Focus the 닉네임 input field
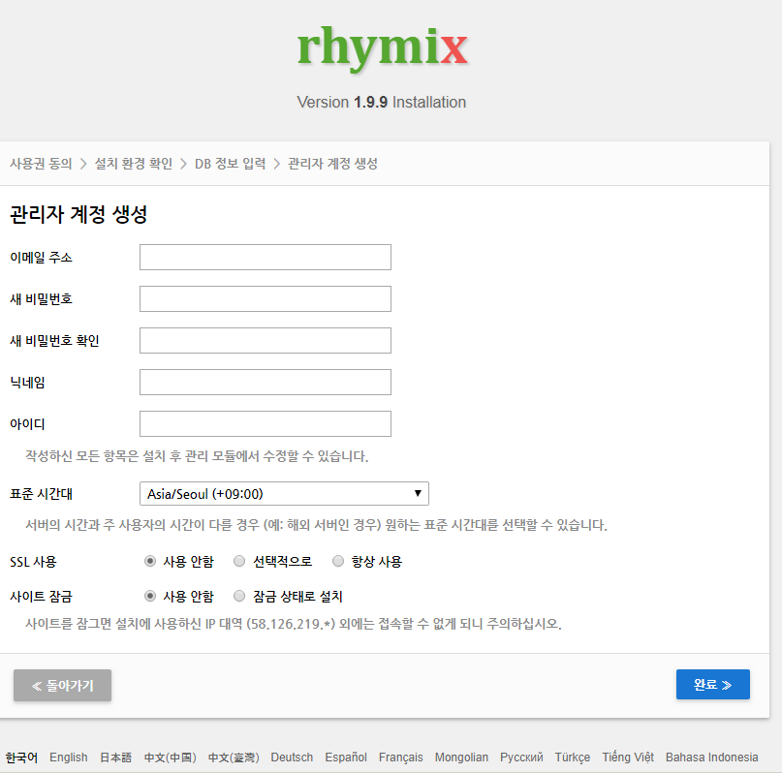Screen dimensions: 782x773 click(x=266, y=382)
